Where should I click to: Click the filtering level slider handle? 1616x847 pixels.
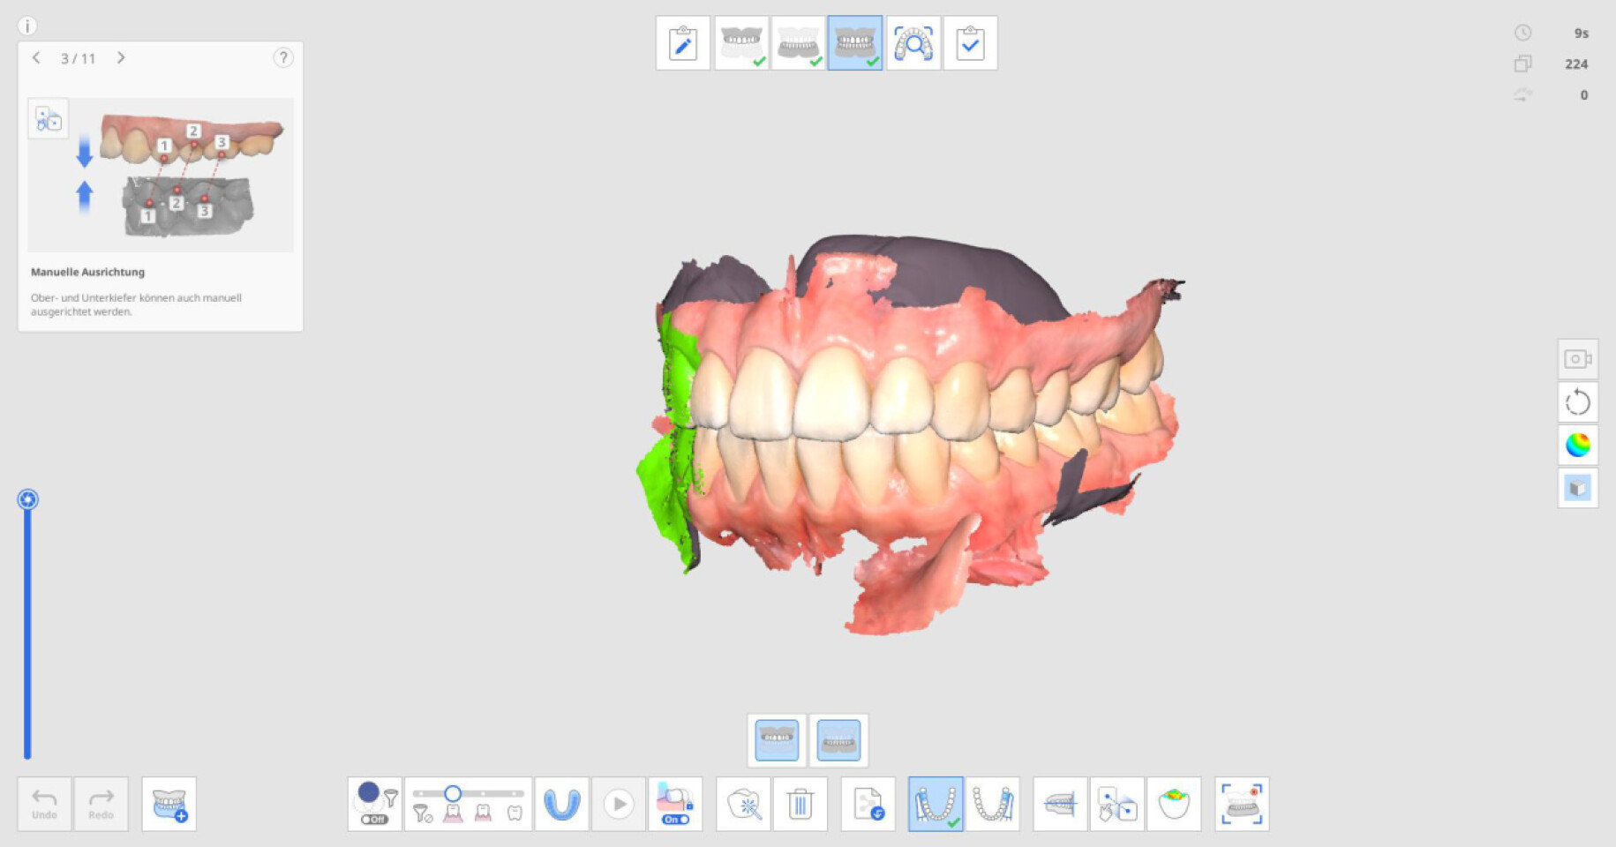(x=453, y=793)
